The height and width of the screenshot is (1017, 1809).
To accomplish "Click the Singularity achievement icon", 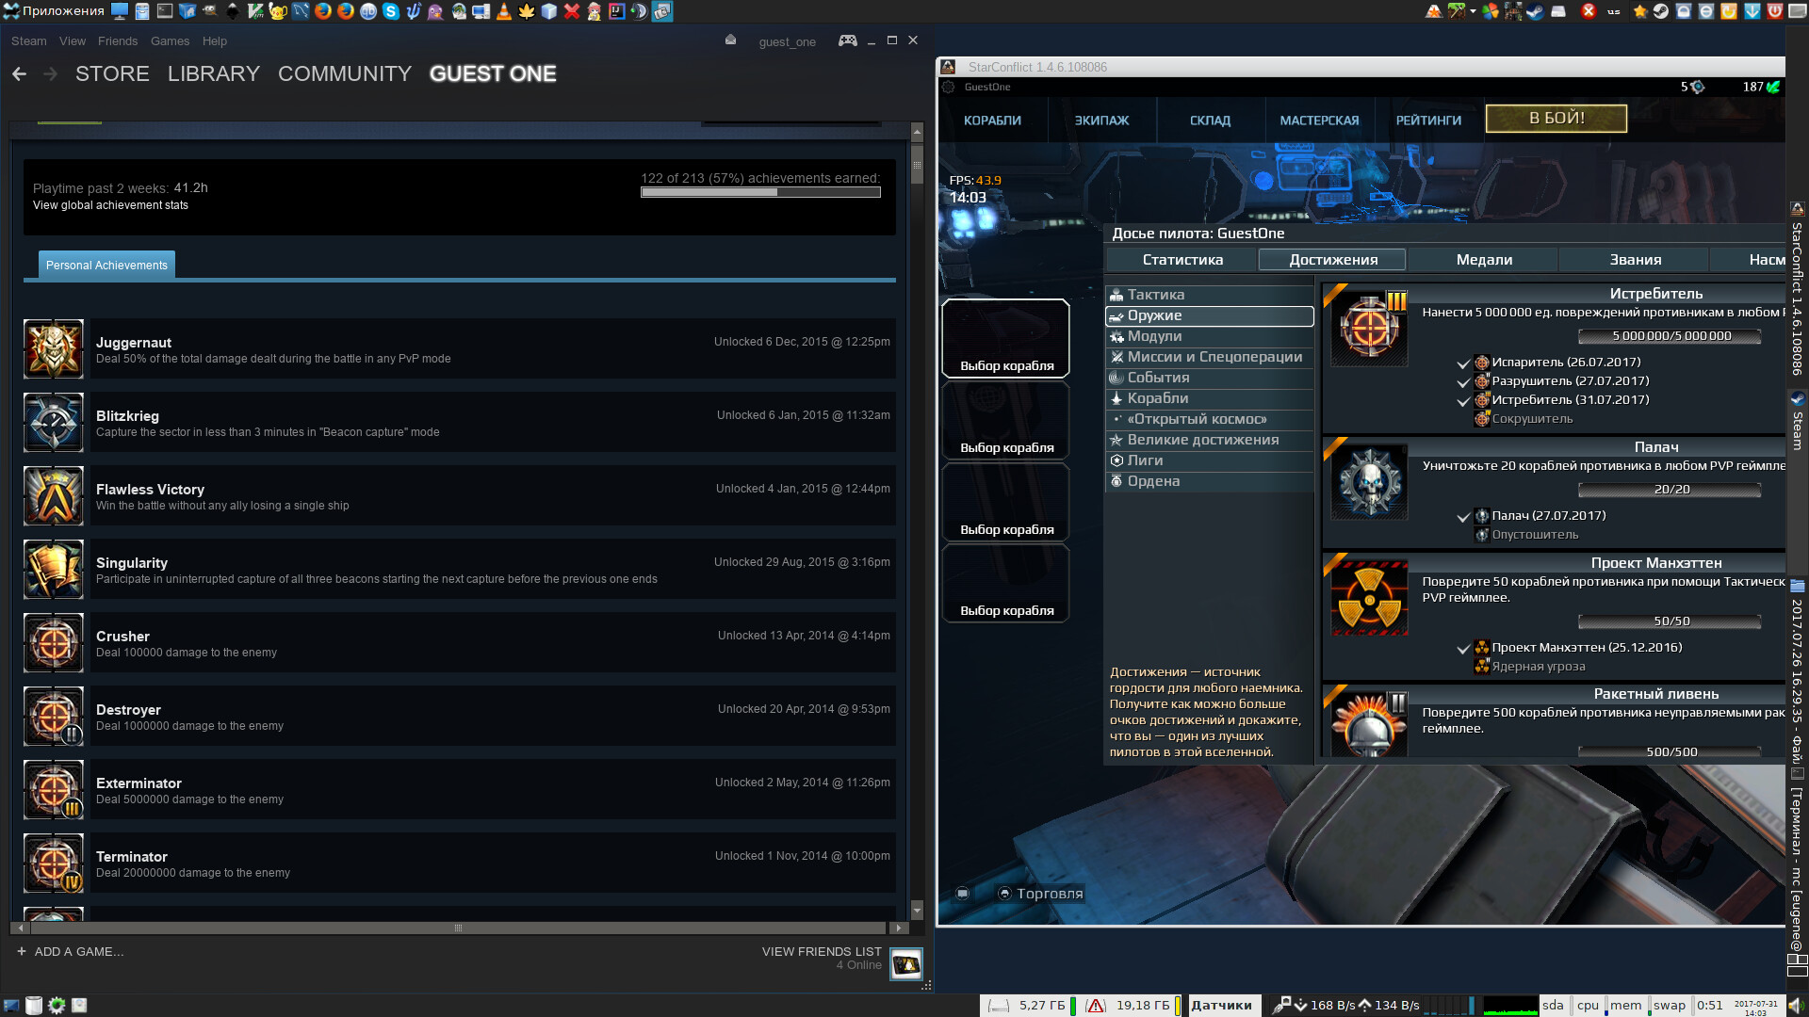I will click(x=54, y=570).
